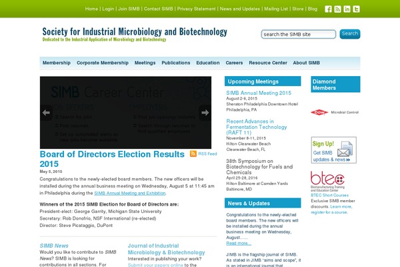Open the Publications menu
The image size is (400, 267).
click(x=176, y=63)
